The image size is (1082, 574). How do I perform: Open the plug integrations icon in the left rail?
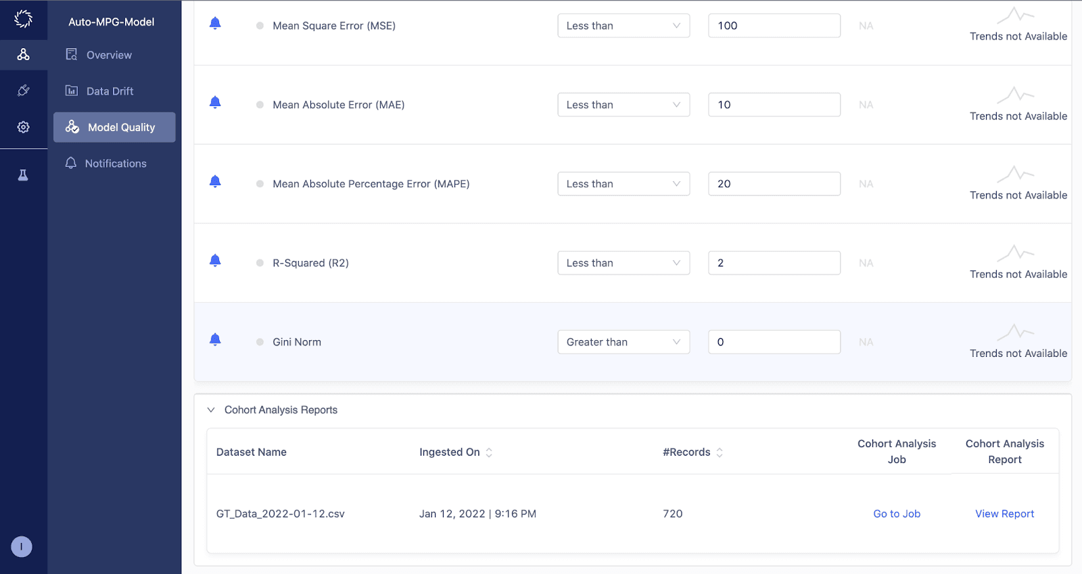click(x=24, y=91)
